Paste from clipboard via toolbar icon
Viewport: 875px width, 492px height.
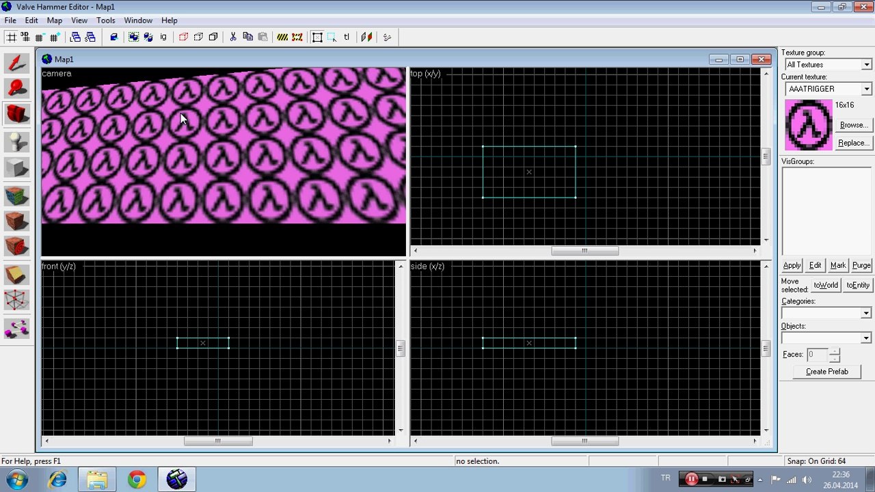pyautogui.click(x=262, y=37)
